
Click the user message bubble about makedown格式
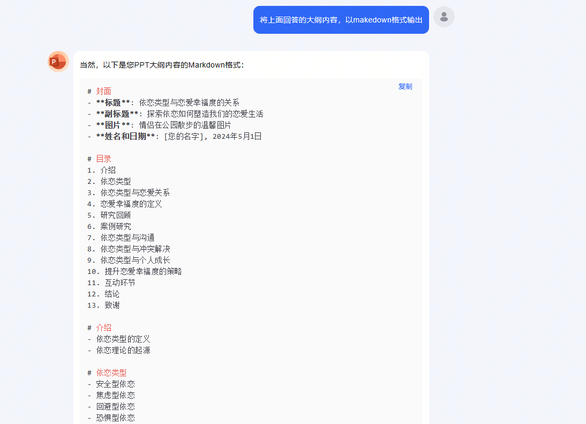click(341, 20)
